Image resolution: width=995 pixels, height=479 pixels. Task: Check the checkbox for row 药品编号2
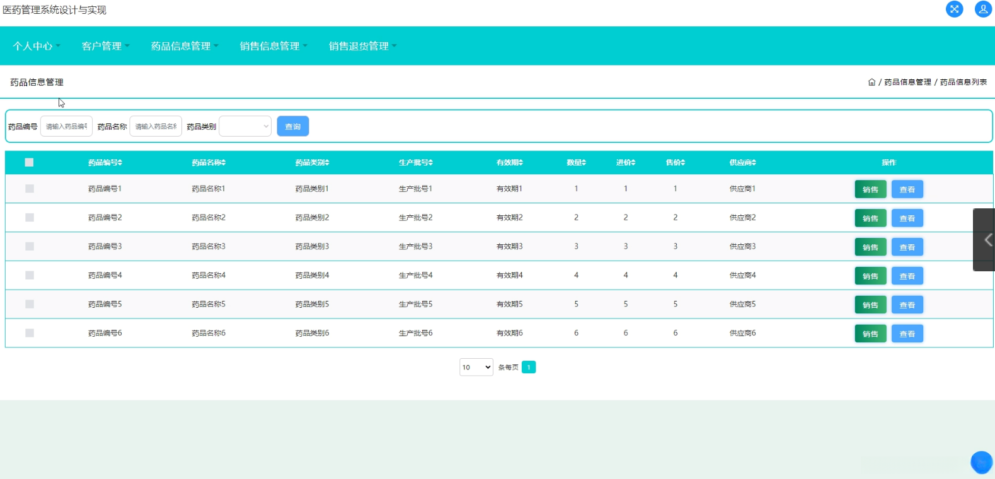[x=30, y=218]
